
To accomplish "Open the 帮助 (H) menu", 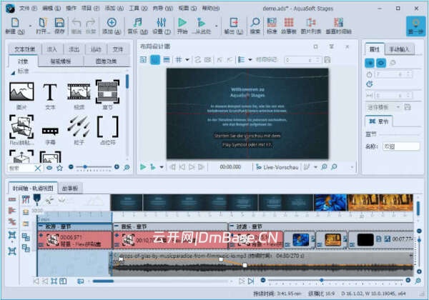I will (211, 9).
